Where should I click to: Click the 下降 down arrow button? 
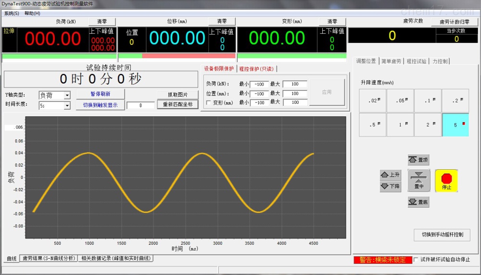coord(391,187)
